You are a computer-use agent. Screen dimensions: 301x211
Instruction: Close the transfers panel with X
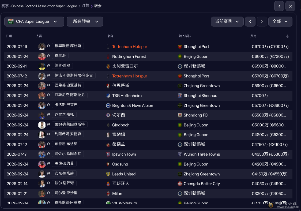[291, 6]
